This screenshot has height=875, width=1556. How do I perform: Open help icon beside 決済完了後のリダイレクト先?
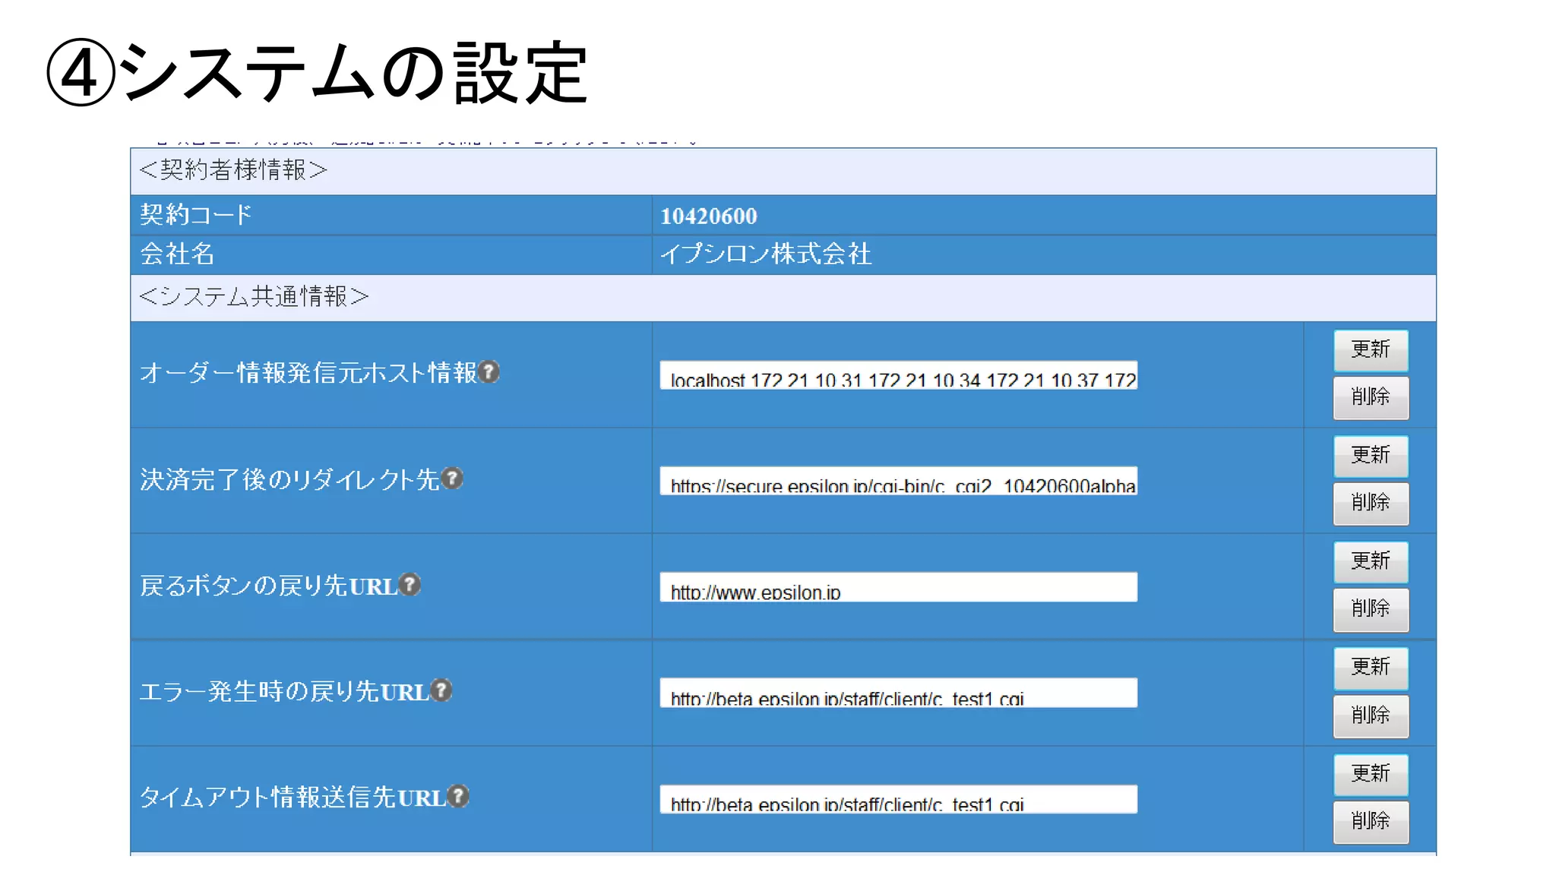(x=453, y=478)
